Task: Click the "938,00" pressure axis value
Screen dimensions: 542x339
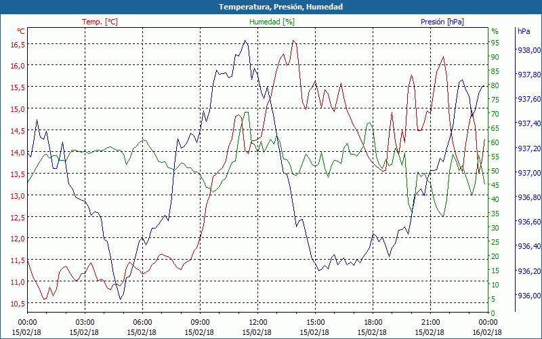Action: 529,50
